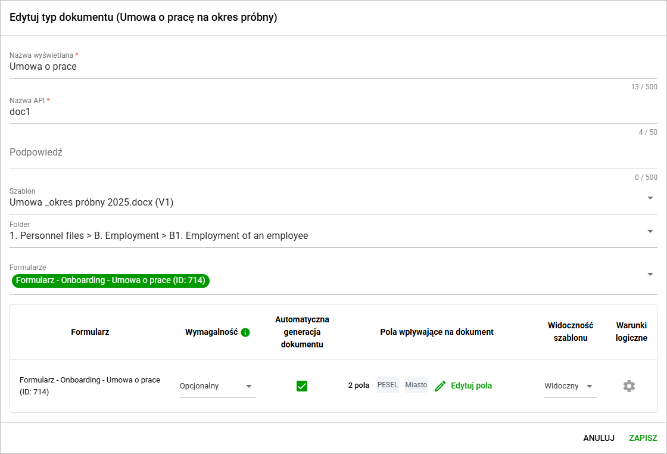667x454 pixels.
Task: Save with the ZAPISZ button
Action: tap(643, 438)
